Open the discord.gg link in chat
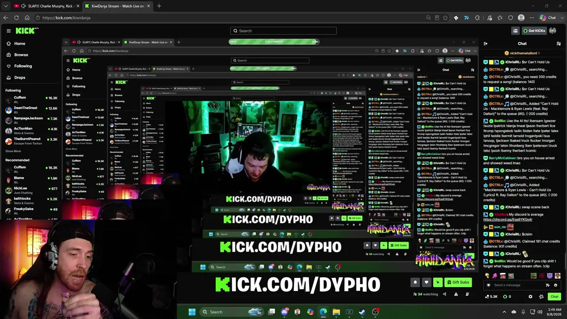 [508, 220]
